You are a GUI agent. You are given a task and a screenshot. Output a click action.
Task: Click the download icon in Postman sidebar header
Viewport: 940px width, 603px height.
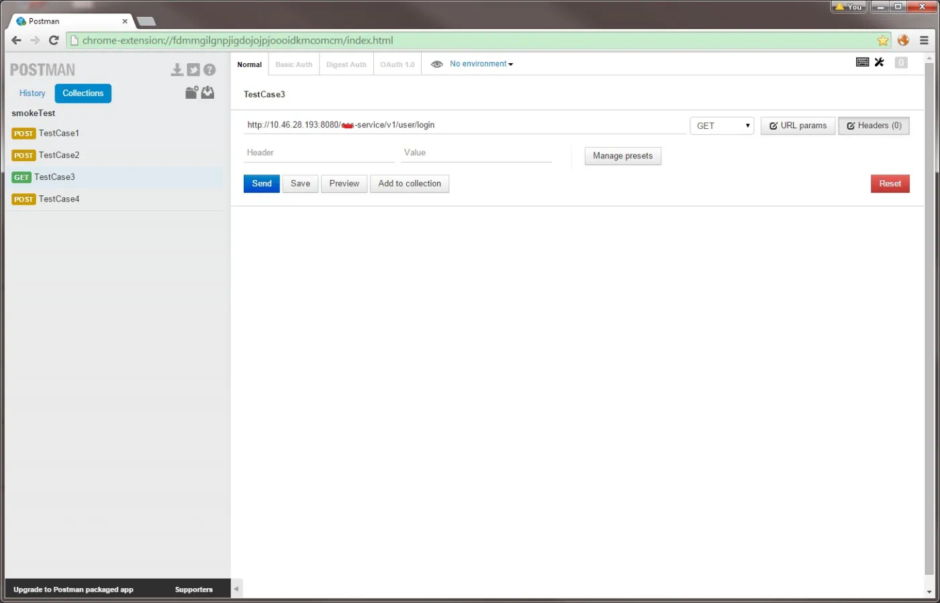coord(177,70)
